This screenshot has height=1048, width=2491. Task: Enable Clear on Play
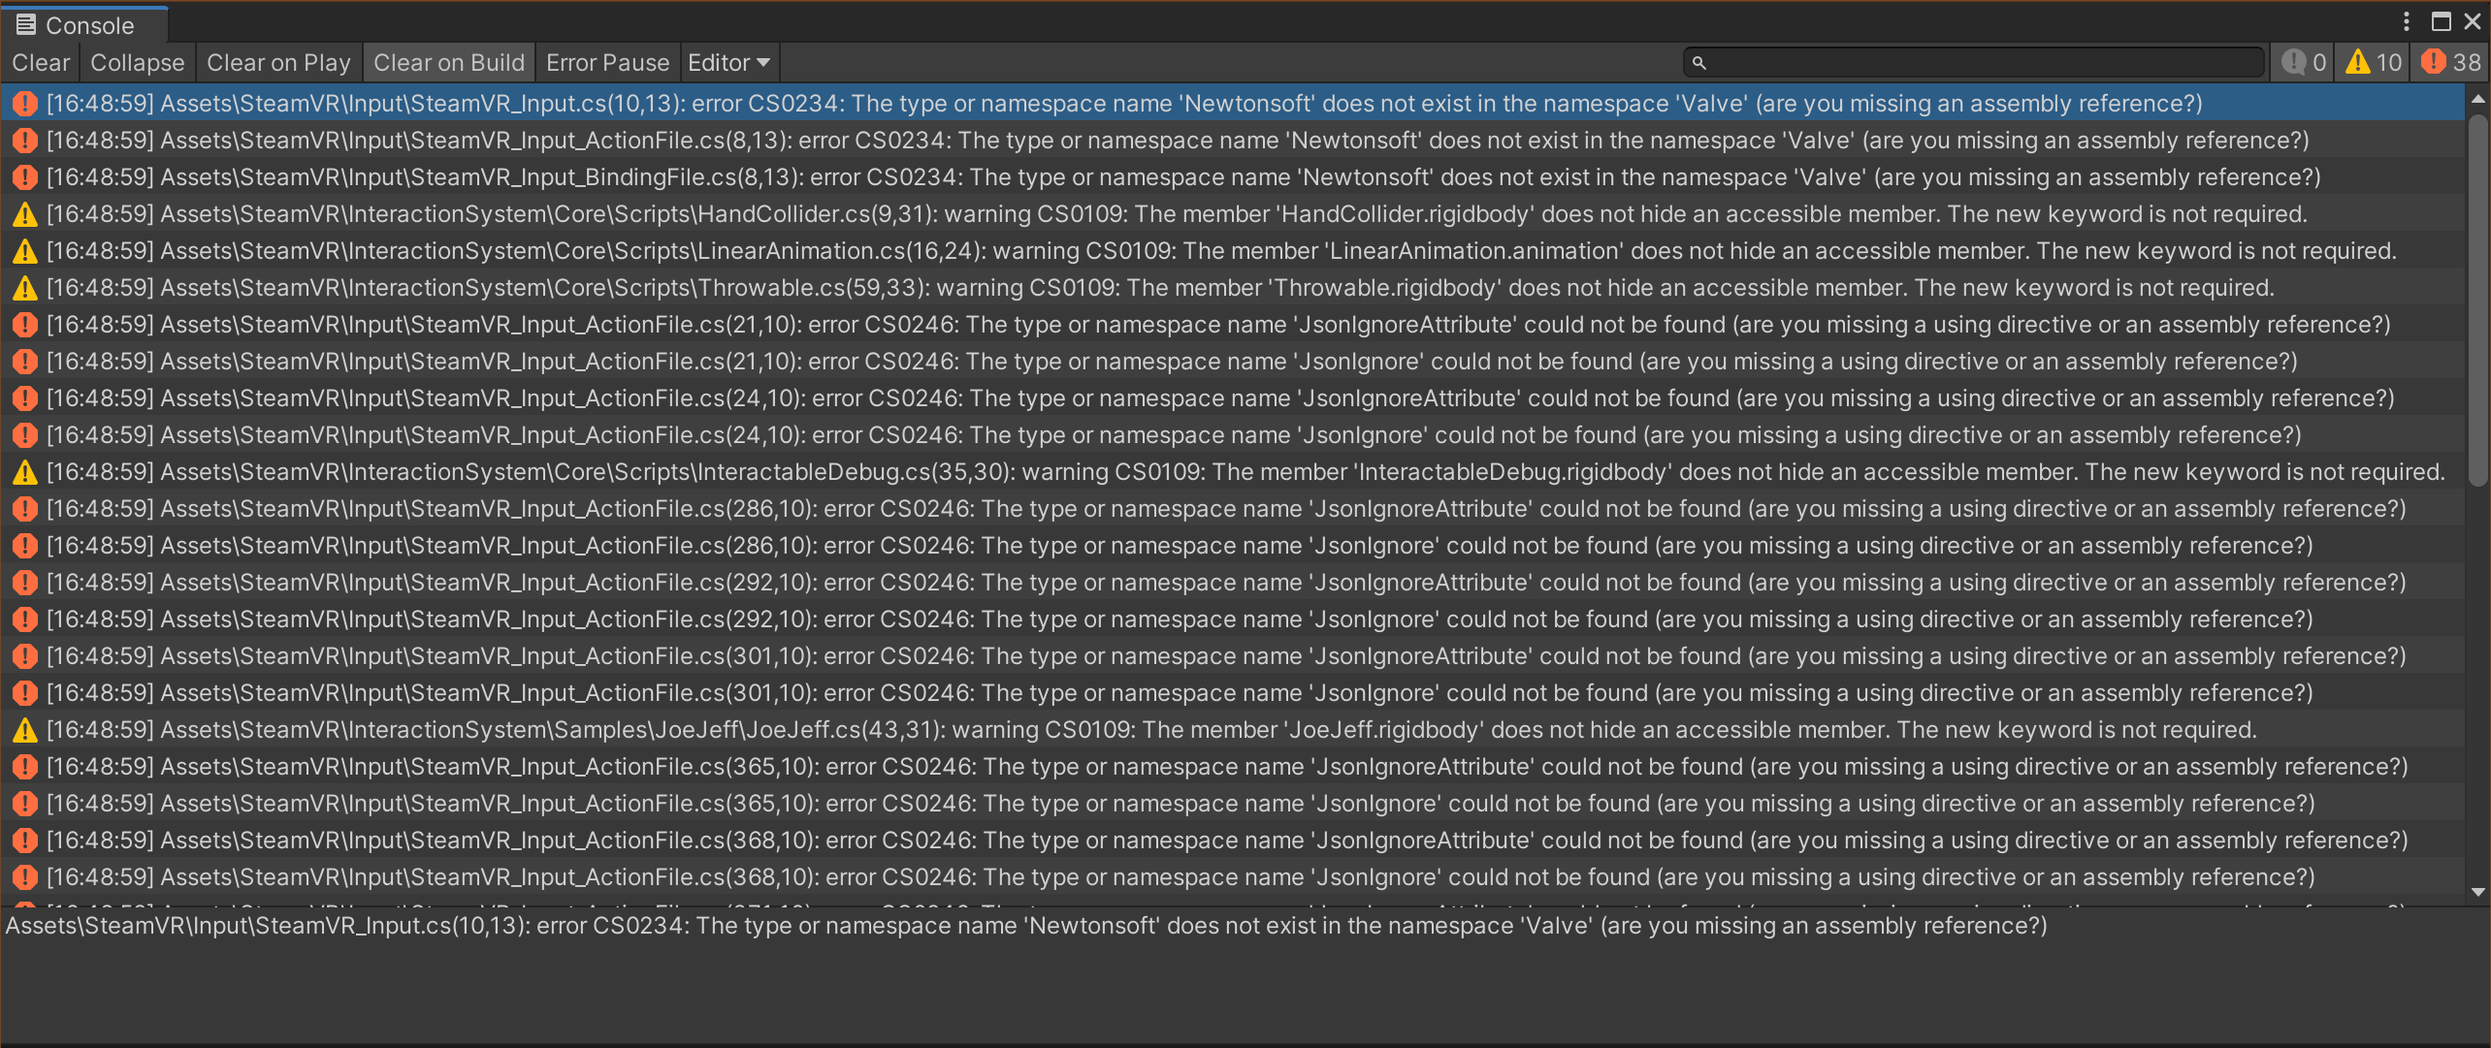click(278, 61)
